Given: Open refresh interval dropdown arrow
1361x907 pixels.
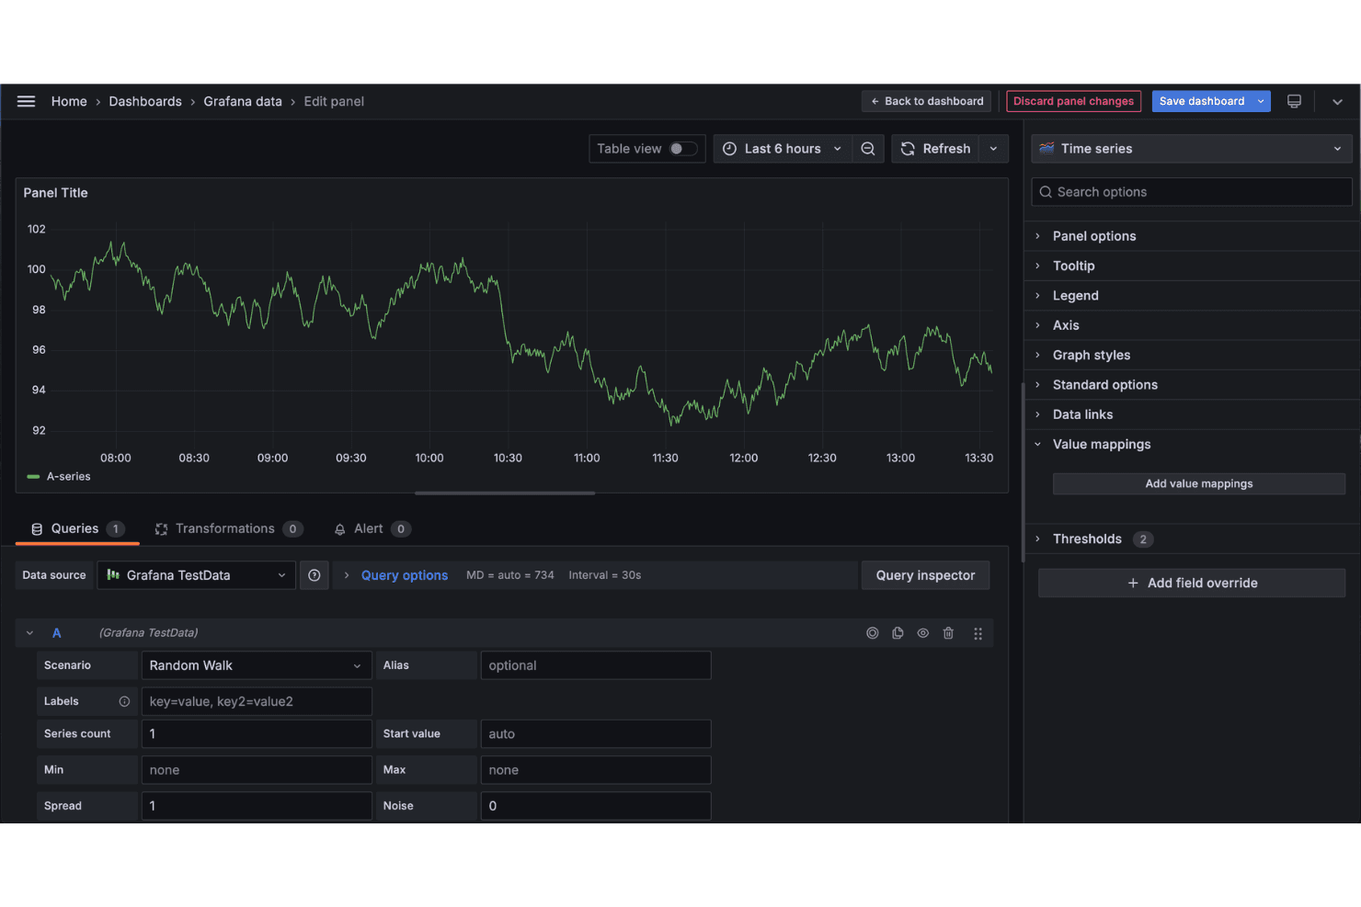Looking at the screenshot, I should [993, 149].
